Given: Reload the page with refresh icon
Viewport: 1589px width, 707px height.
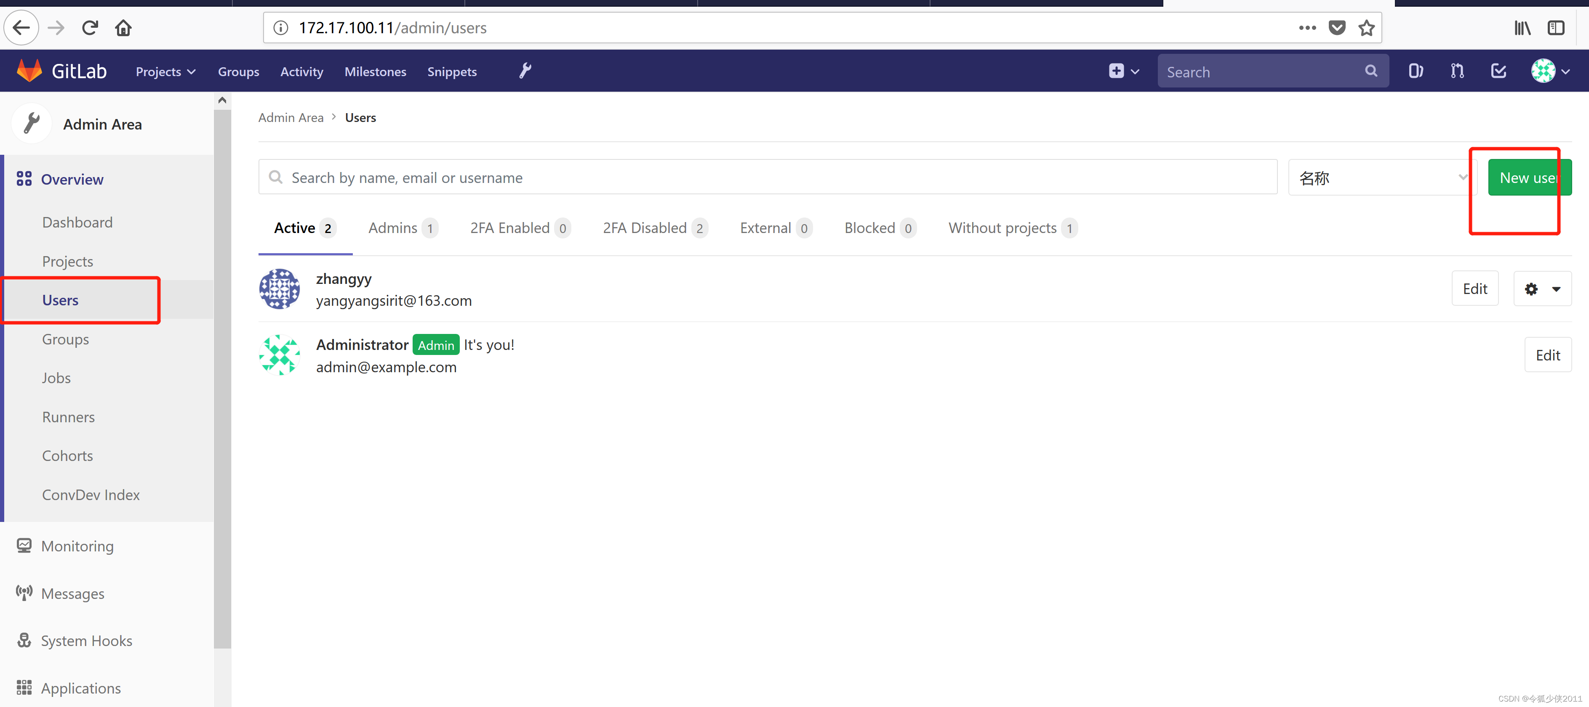Looking at the screenshot, I should tap(90, 28).
